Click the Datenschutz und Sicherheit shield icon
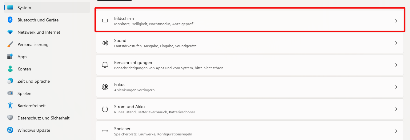Screen dimensions: 410x140 (x=10, y=118)
